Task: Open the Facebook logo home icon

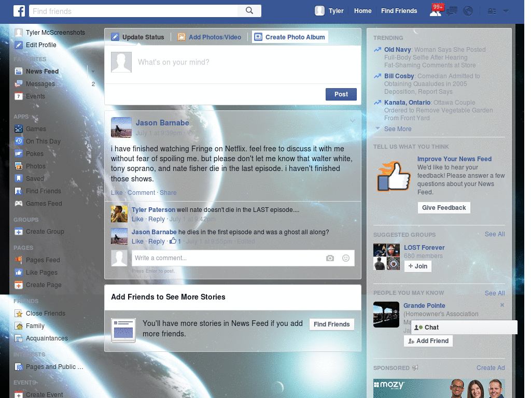Action: click(x=19, y=11)
